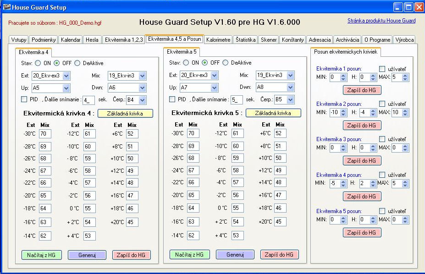Click Zapíš do HG under Ekvitermika 1 posun
The image size is (425, 274).
click(362, 90)
